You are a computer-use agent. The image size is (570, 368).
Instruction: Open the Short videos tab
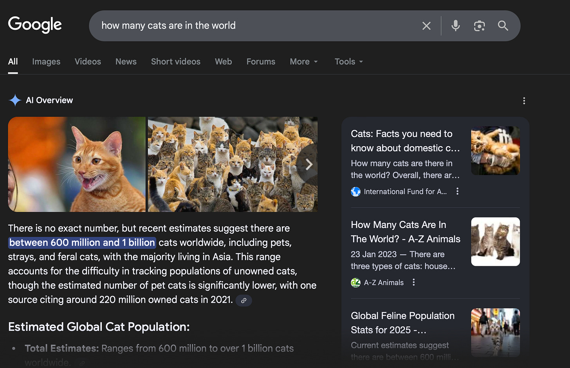pyautogui.click(x=176, y=62)
